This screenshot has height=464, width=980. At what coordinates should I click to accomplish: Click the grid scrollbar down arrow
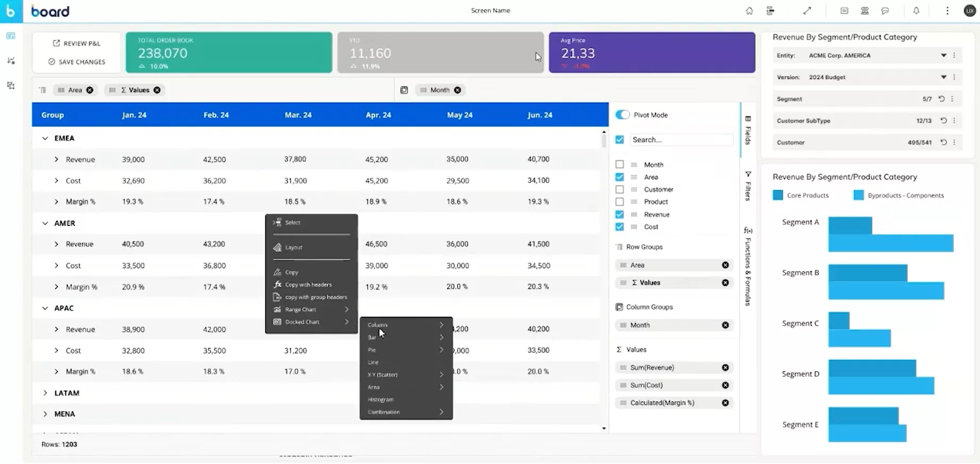coord(604,428)
